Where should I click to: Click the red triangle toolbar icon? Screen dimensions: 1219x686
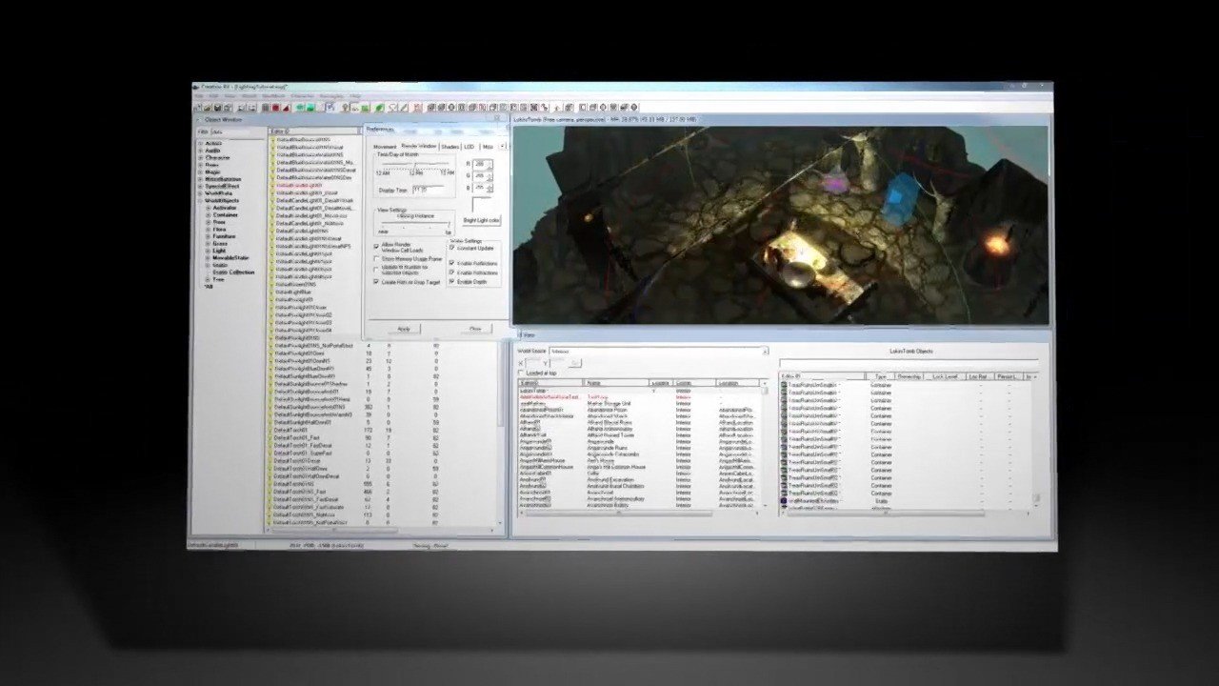pyautogui.click(x=286, y=108)
